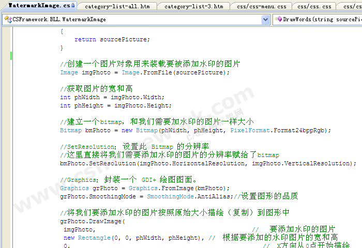Open the category-list-all.htm tab
The width and height of the screenshot is (362, 248).
point(117,6)
